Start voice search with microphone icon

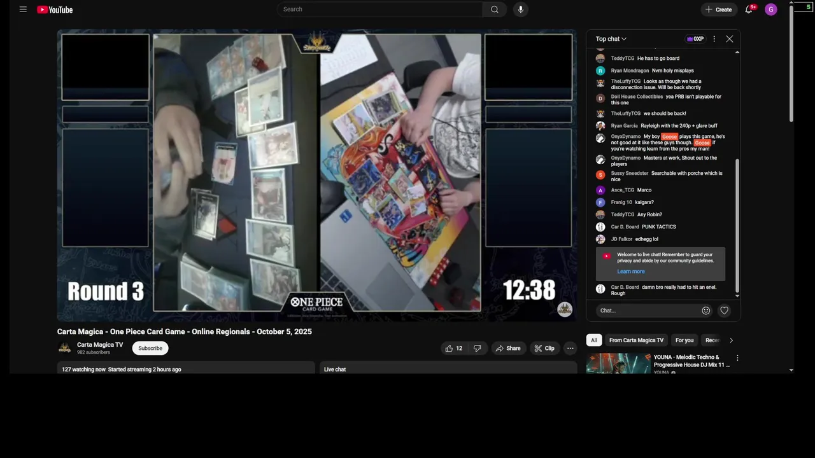[x=521, y=10]
